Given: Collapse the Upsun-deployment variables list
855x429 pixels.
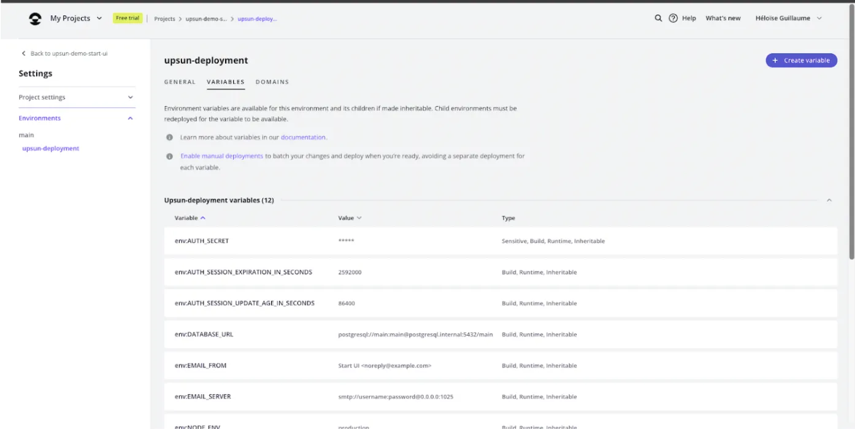Looking at the screenshot, I should (x=829, y=200).
